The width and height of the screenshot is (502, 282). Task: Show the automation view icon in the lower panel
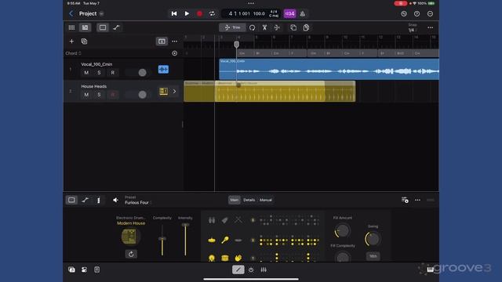(85, 201)
